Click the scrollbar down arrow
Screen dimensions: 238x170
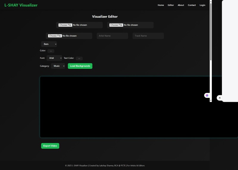[x=211, y=100]
